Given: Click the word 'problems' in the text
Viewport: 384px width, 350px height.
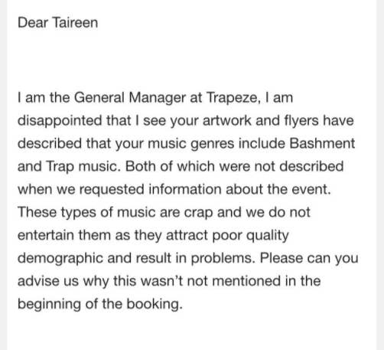Looking at the screenshot, I should [223, 258].
